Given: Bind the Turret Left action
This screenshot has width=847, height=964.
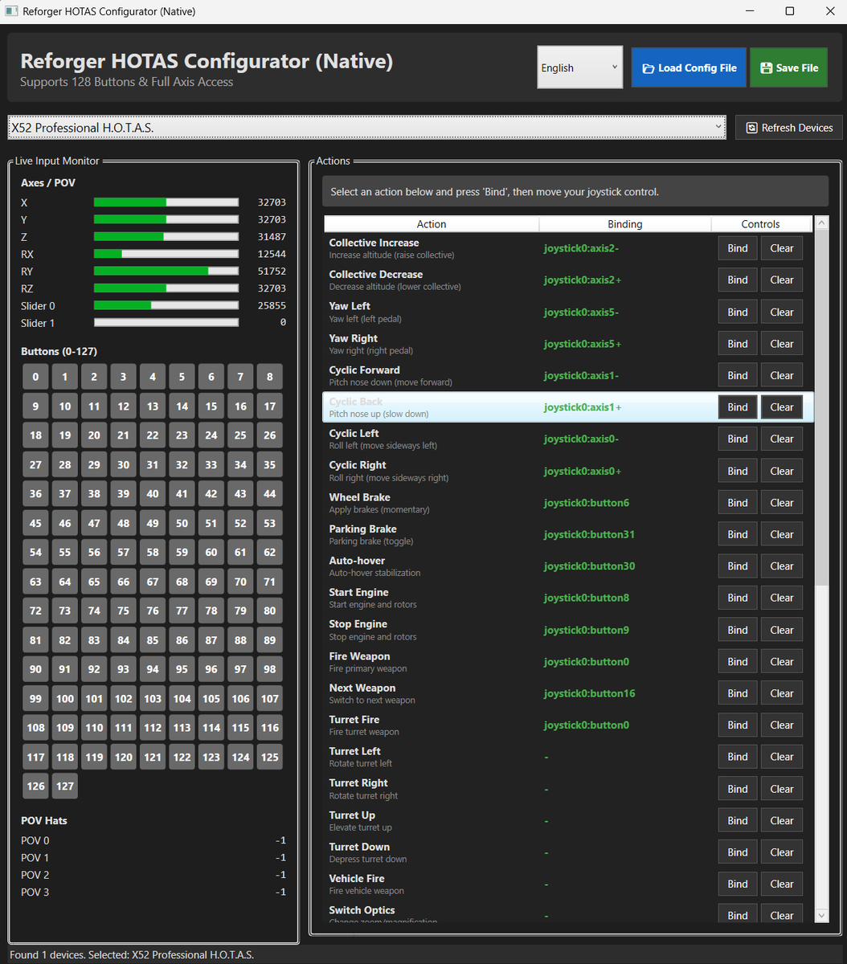Looking at the screenshot, I should [738, 757].
